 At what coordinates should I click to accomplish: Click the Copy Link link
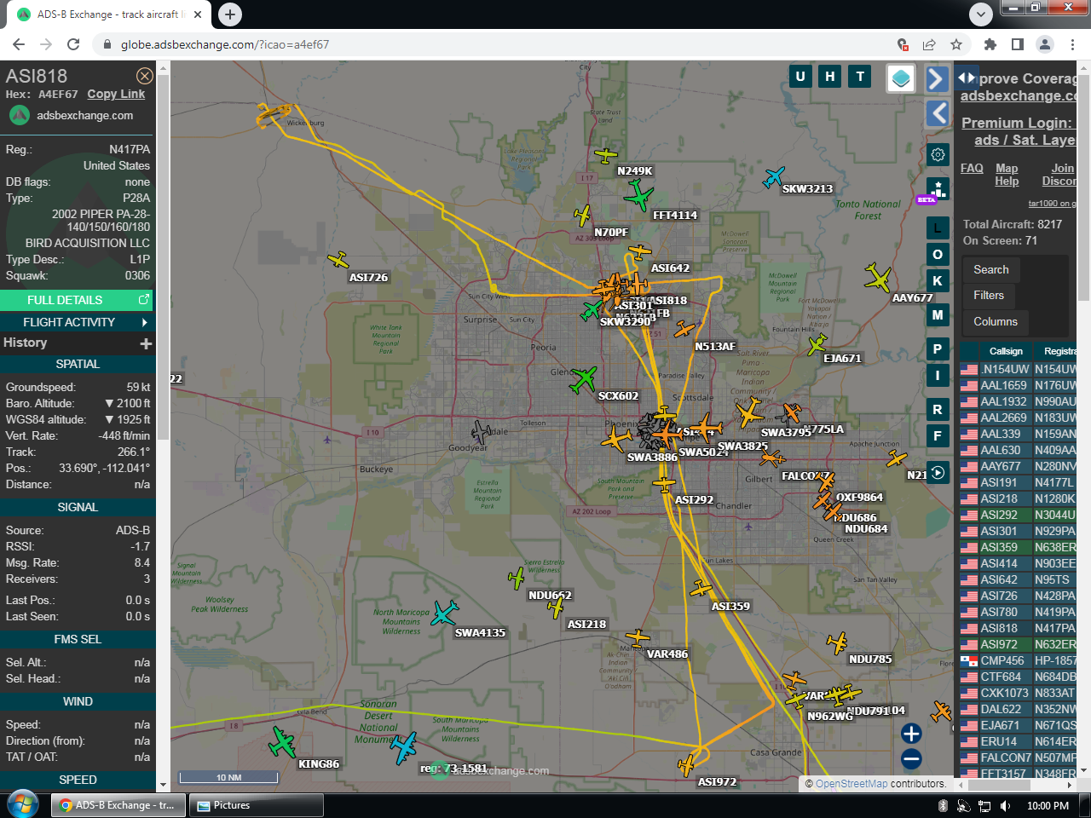116,95
